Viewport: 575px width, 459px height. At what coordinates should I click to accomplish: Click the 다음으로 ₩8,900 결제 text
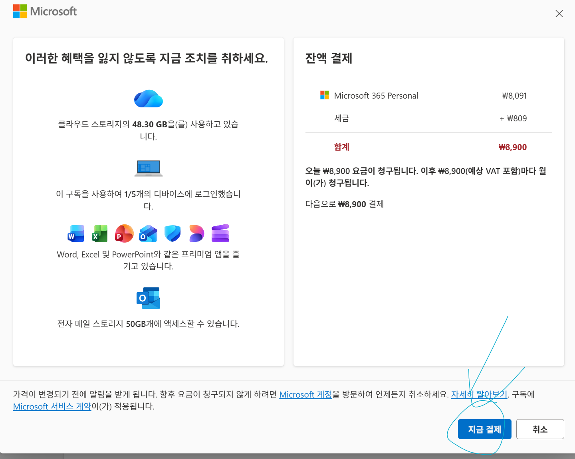click(345, 204)
